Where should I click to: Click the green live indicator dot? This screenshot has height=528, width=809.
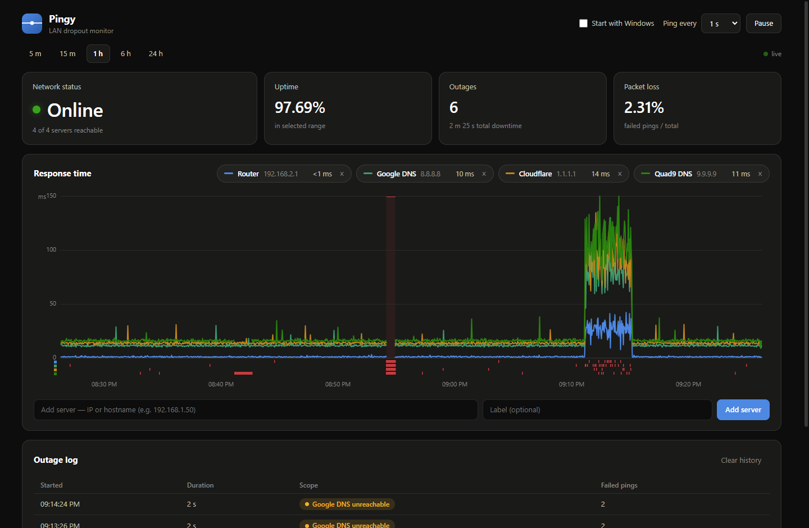pos(766,54)
